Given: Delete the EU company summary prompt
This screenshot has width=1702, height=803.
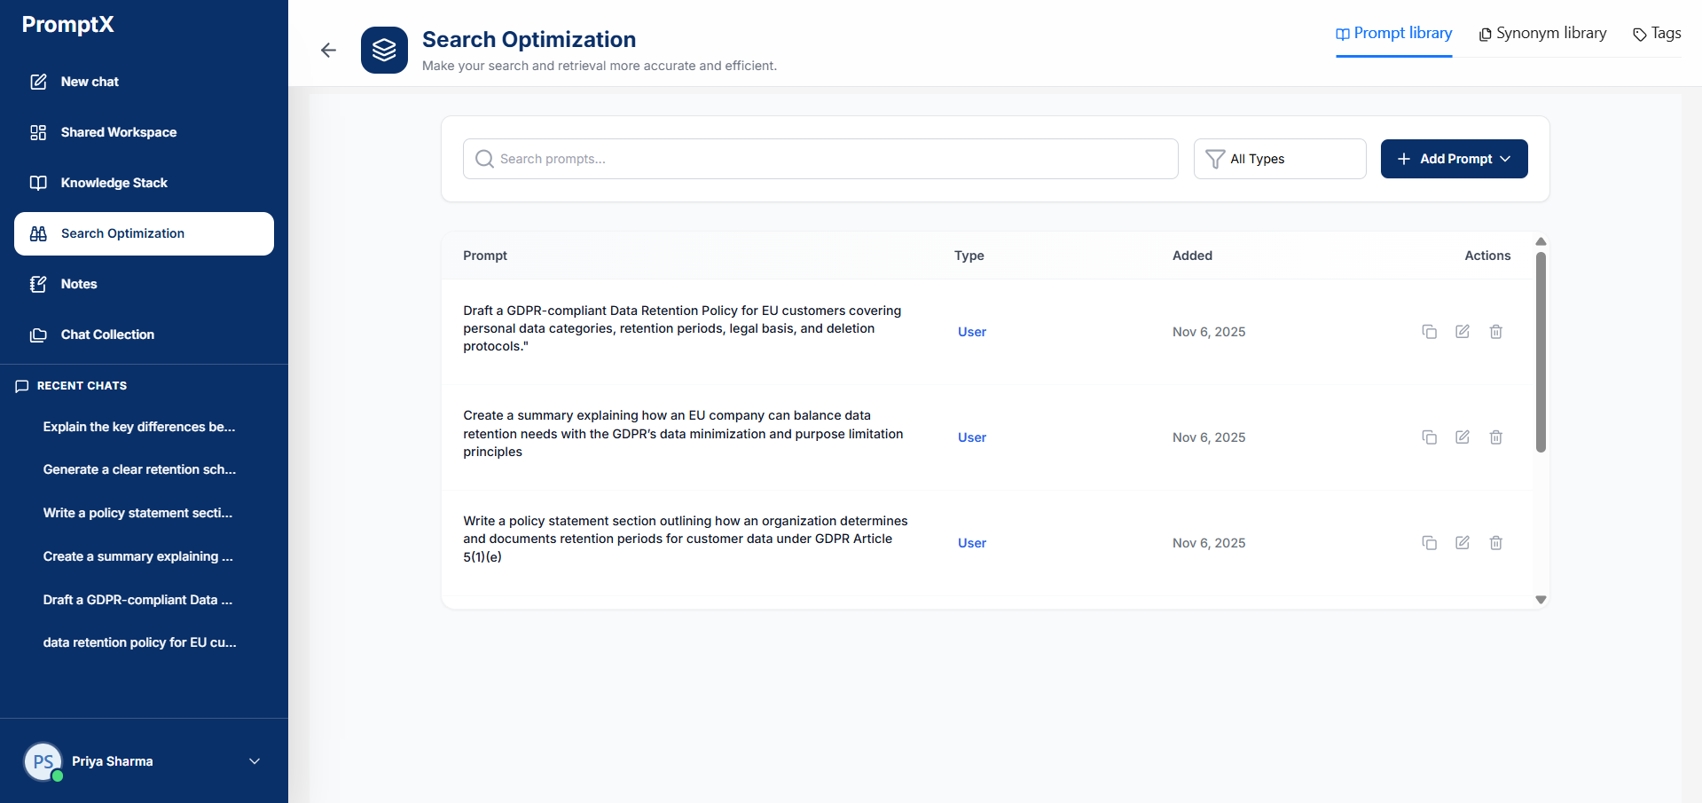Looking at the screenshot, I should [1495, 437].
